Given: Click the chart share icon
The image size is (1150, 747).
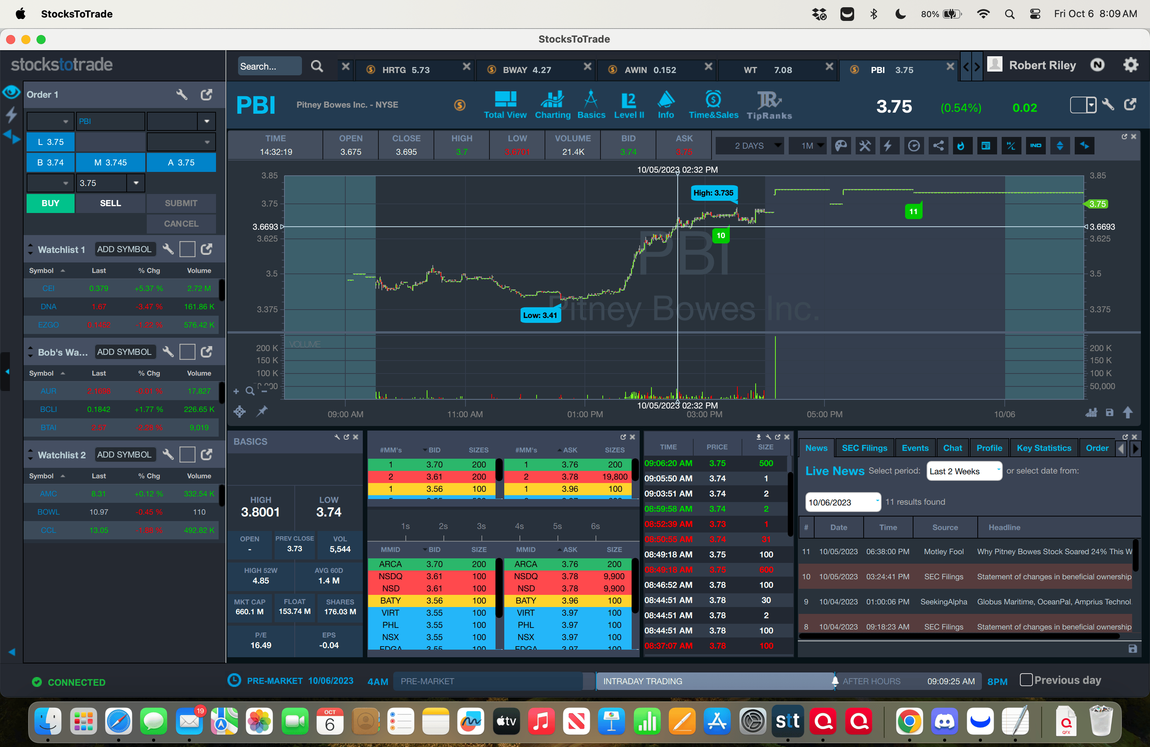Looking at the screenshot, I should coord(938,145).
